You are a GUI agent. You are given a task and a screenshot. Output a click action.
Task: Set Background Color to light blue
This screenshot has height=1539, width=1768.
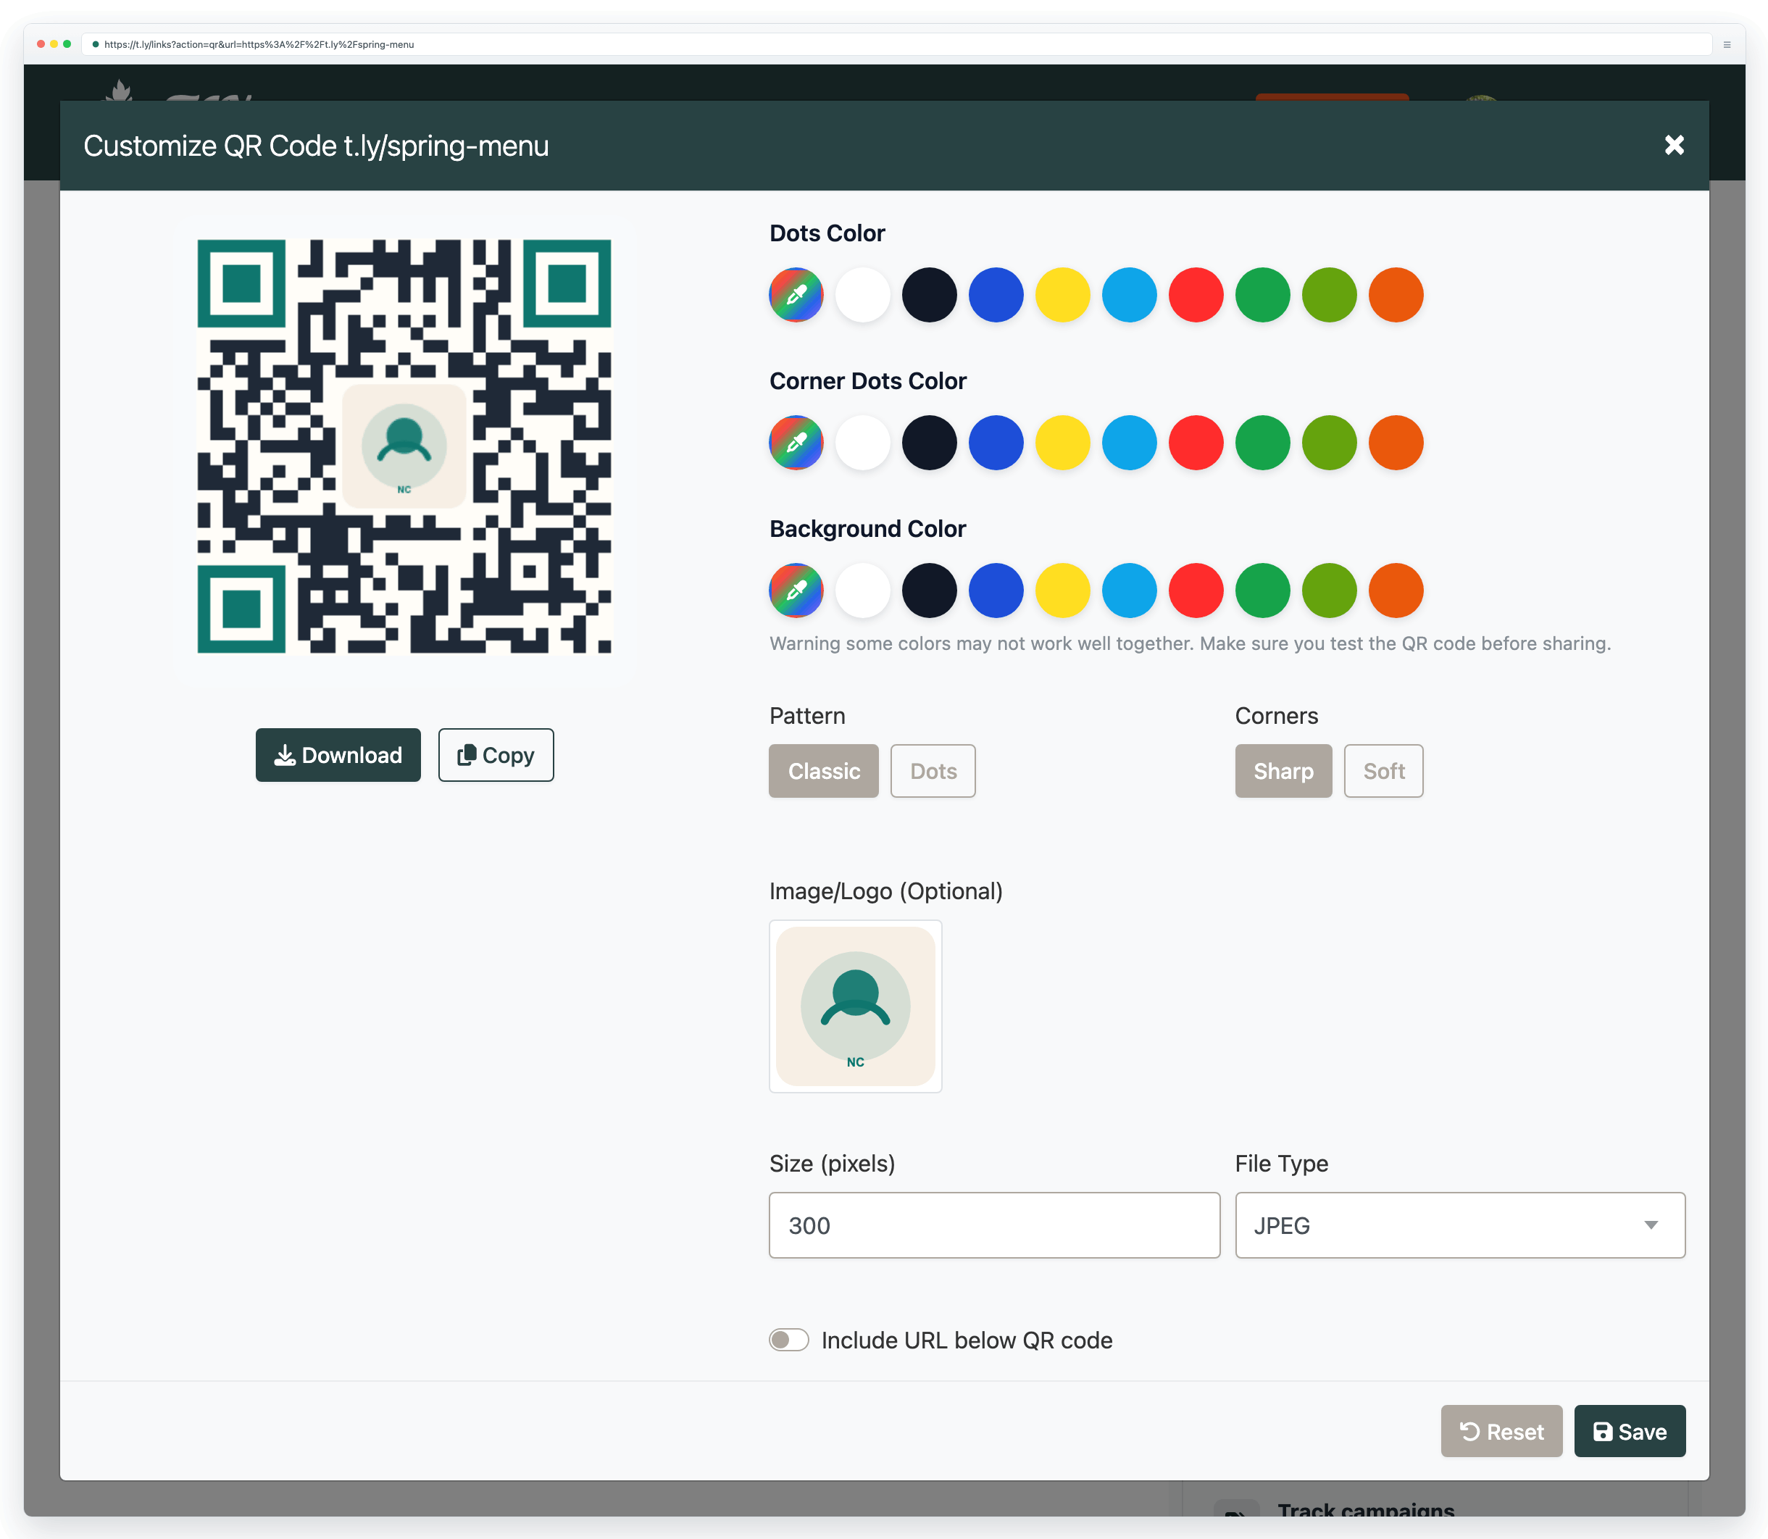(1129, 590)
